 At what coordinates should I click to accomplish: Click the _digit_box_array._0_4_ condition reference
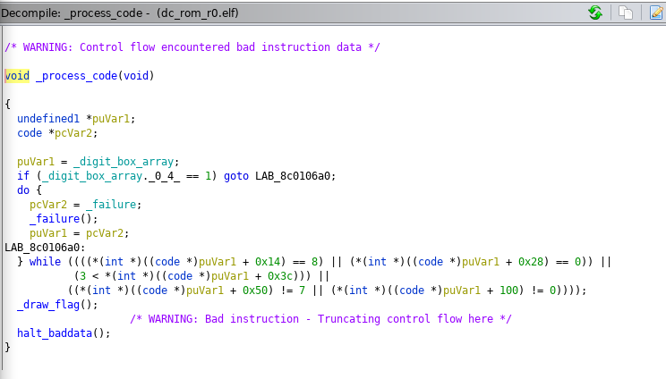click(110, 176)
